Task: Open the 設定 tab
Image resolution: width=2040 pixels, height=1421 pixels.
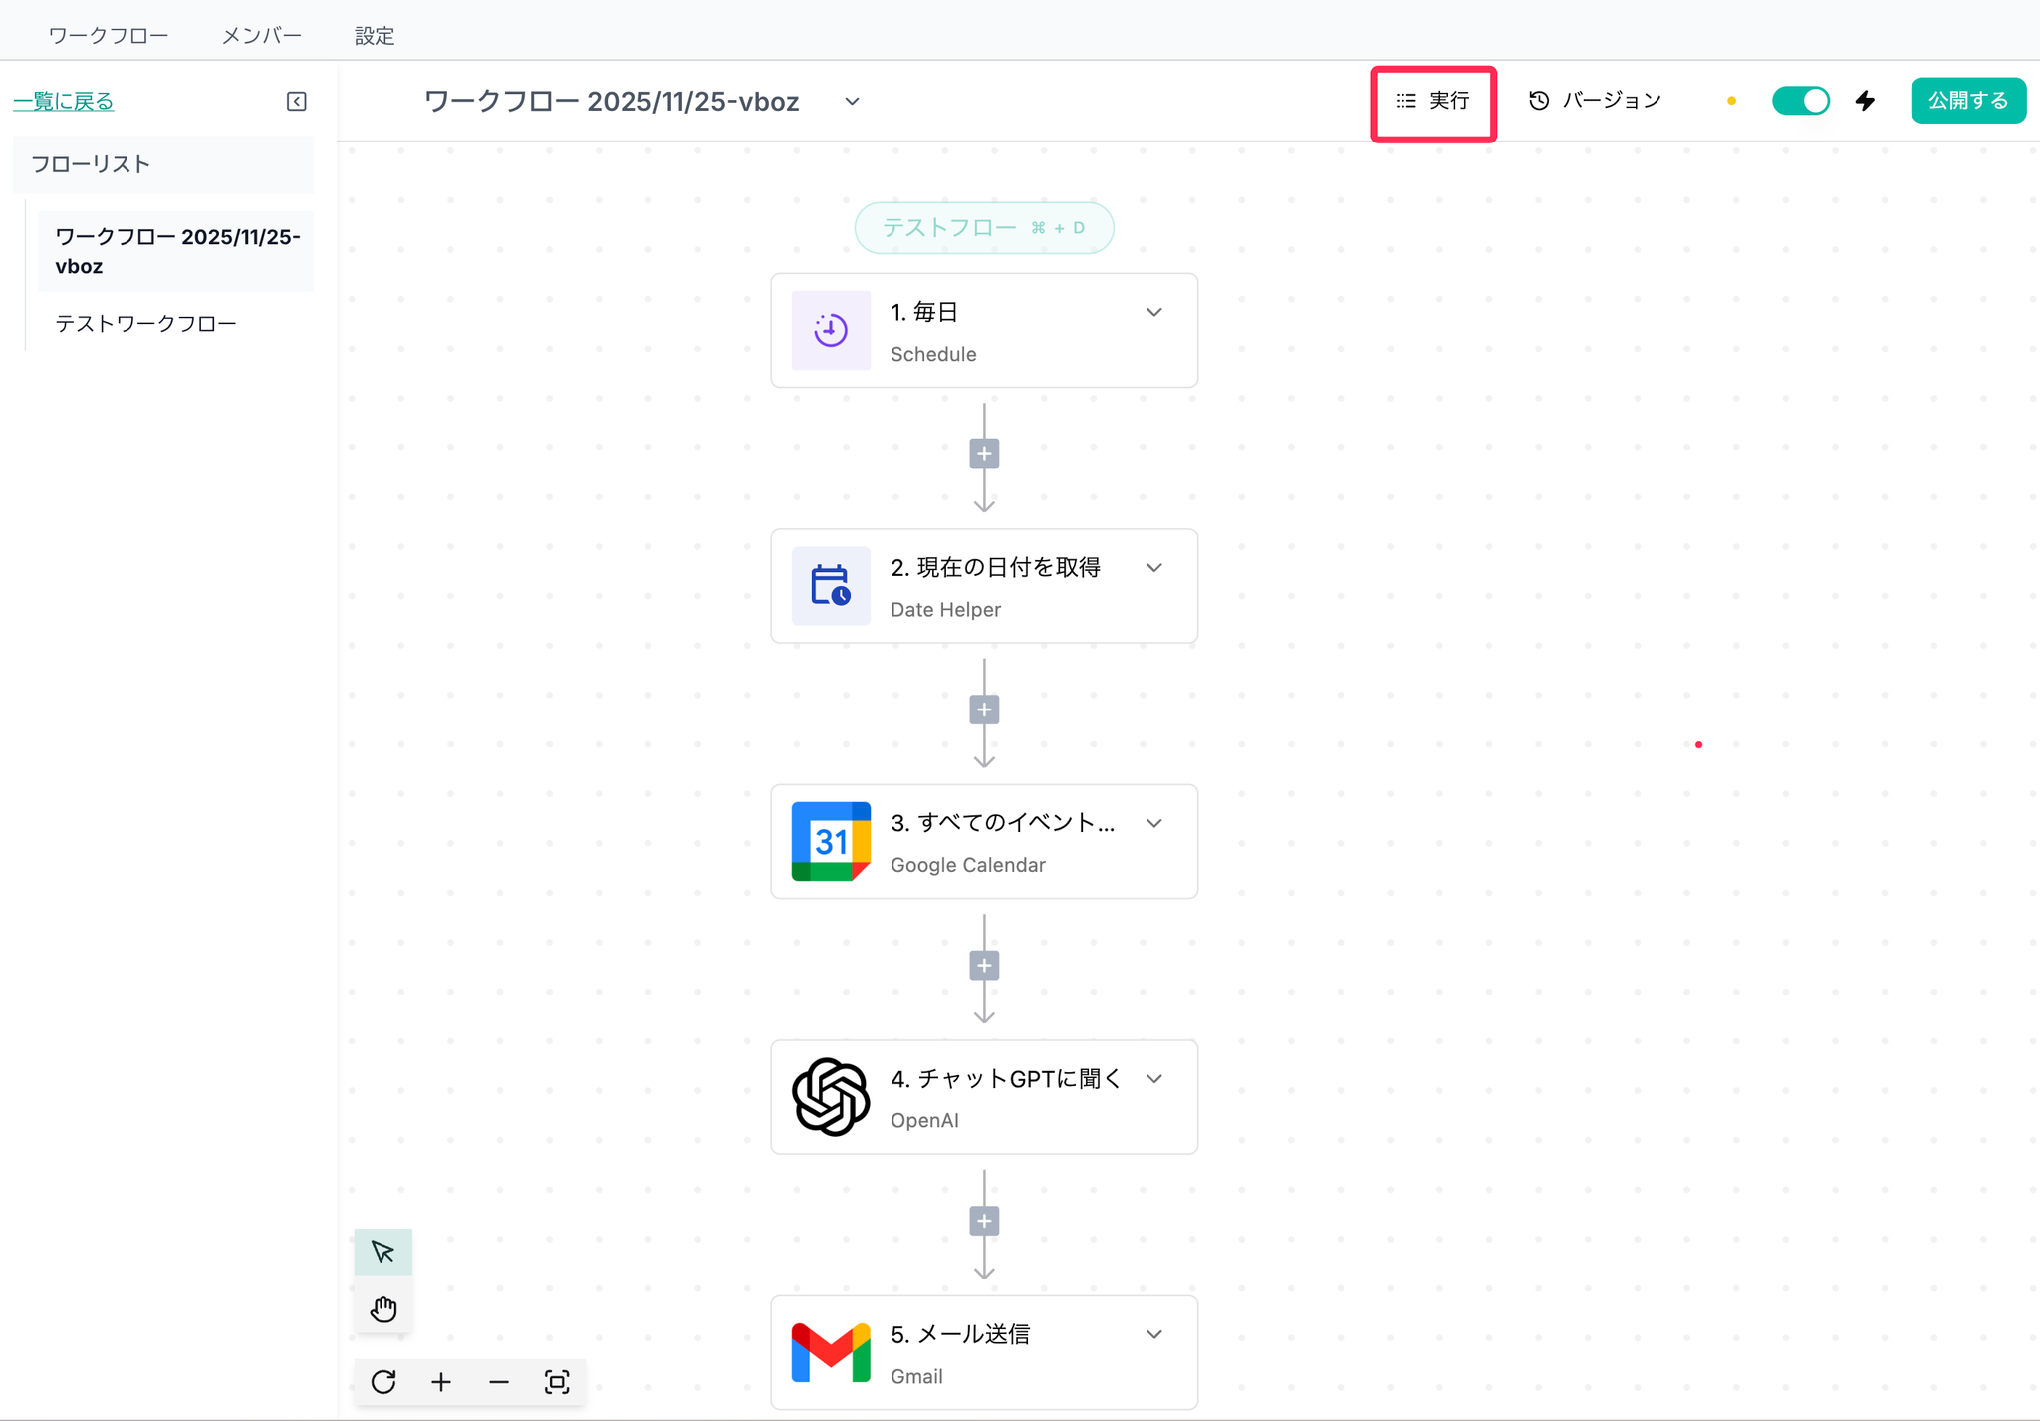Action: coord(375,36)
